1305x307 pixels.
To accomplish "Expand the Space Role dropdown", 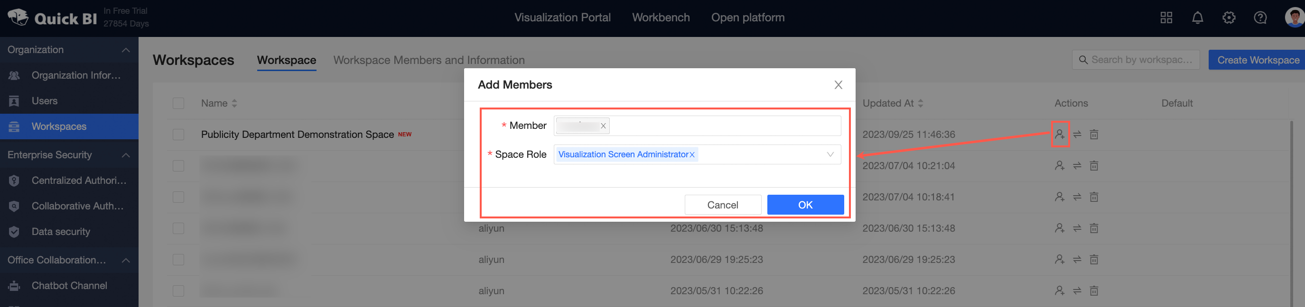I will pyautogui.click(x=830, y=155).
